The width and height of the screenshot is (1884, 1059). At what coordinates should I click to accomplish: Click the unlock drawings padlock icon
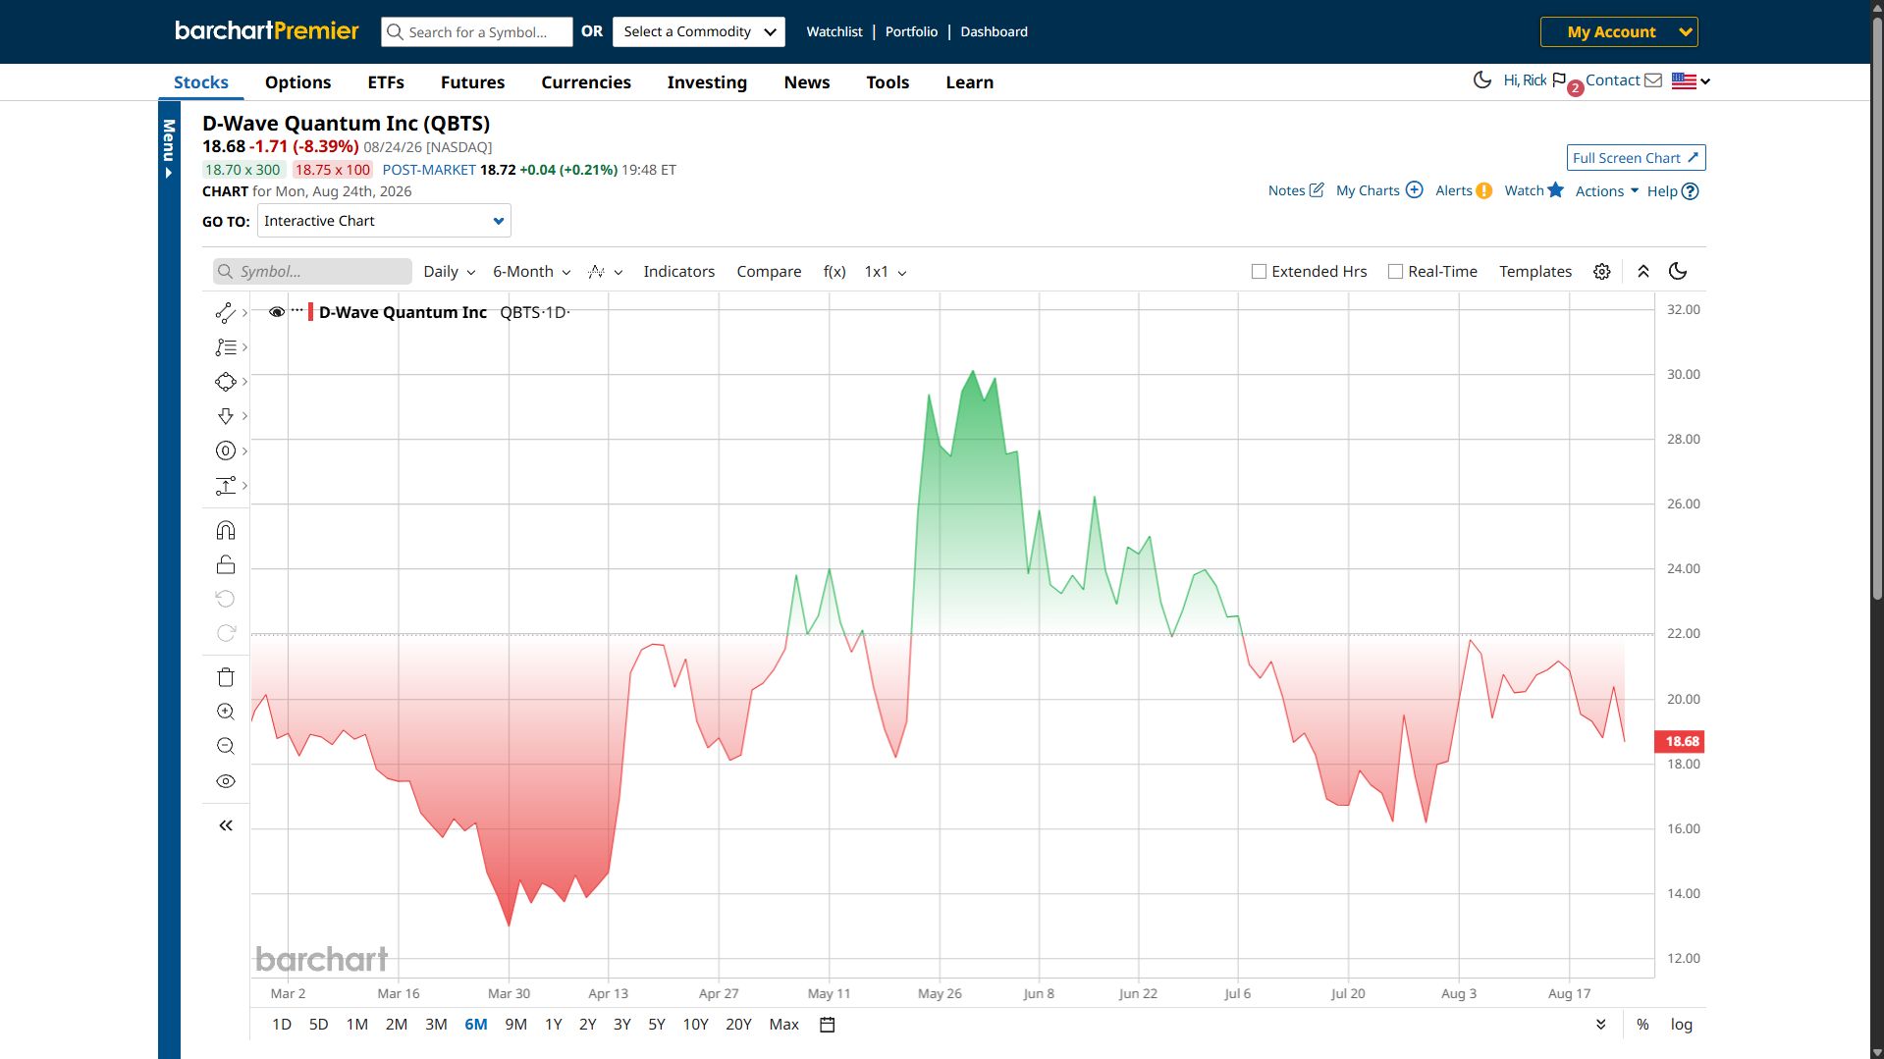tap(226, 564)
